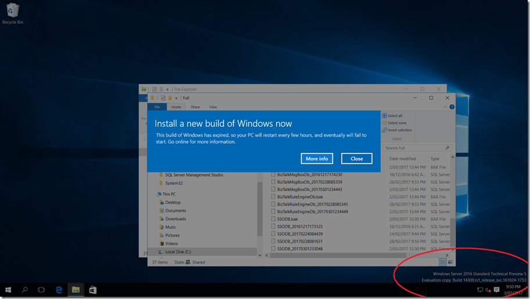
Task: Select File Explorer taskbar icon
Action: coord(75,290)
